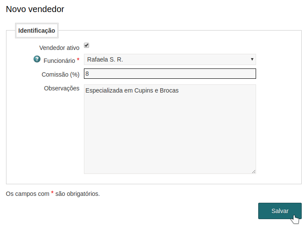Click the Vendedor ativo label text
306x226 pixels.
click(59, 48)
